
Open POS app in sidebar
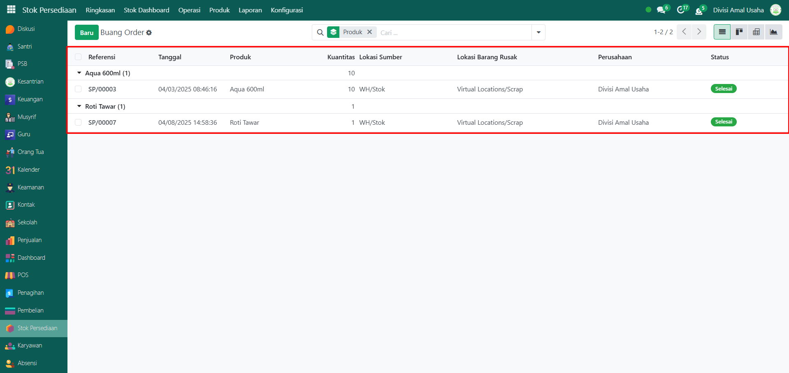tap(23, 275)
